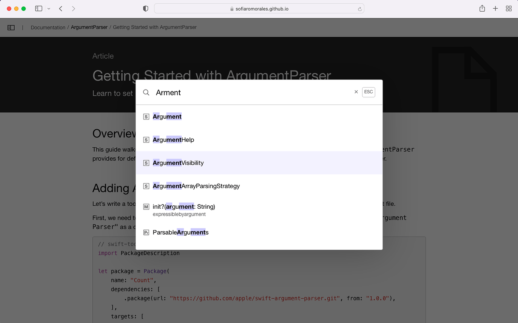Click the M method icon beside init?(argument: String)

pyautogui.click(x=146, y=206)
